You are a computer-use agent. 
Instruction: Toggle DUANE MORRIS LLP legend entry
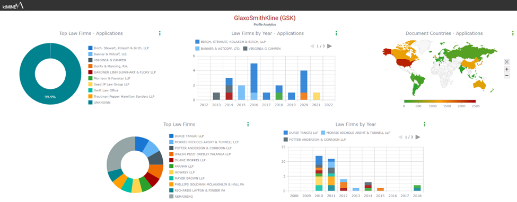187,160
